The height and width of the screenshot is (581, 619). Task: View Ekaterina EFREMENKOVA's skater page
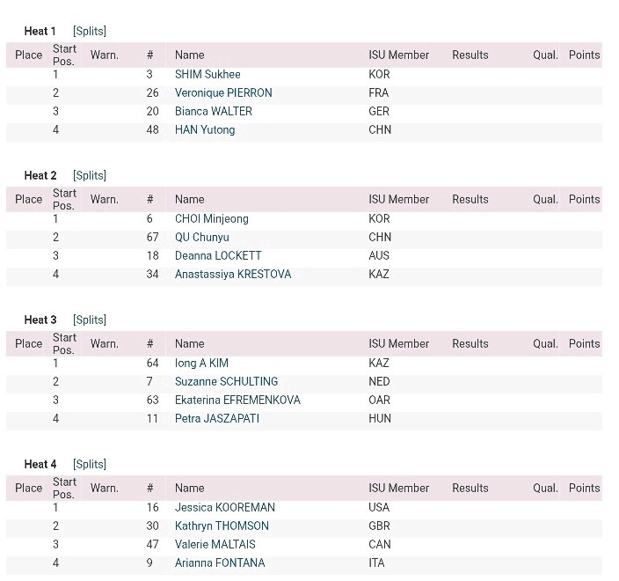coord(237,400)
